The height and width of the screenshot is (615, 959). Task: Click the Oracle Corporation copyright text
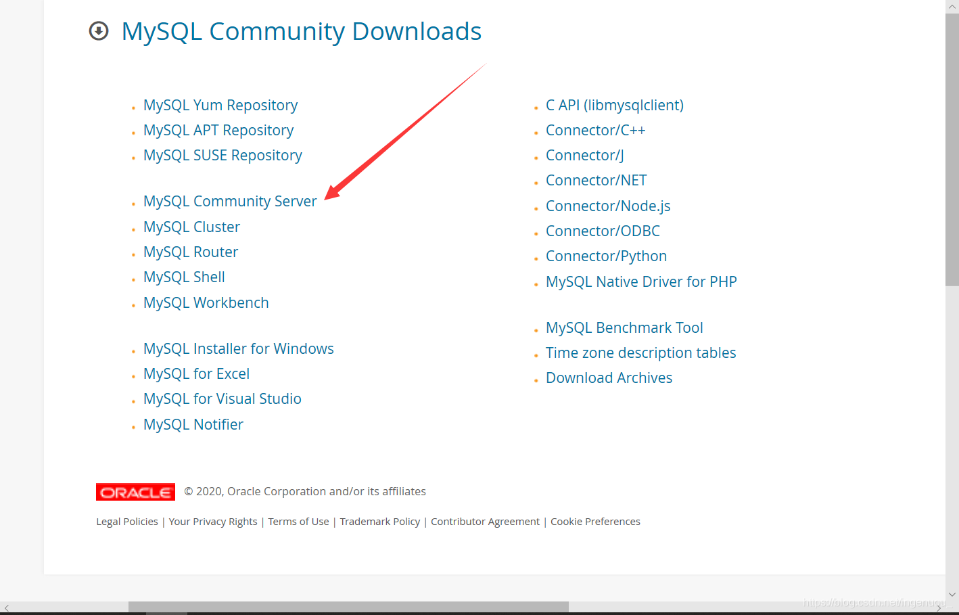(305, 492)
